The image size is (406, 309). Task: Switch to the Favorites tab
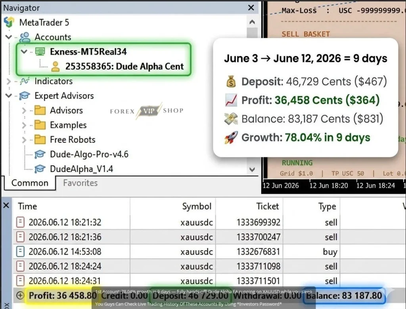pos(80,183)
